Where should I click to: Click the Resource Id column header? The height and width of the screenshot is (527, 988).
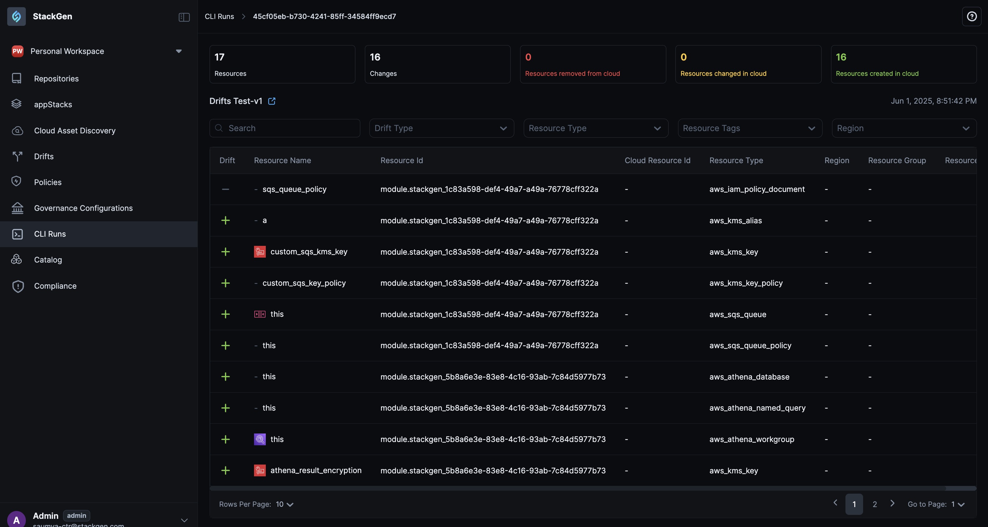click(x=401, y=160)
